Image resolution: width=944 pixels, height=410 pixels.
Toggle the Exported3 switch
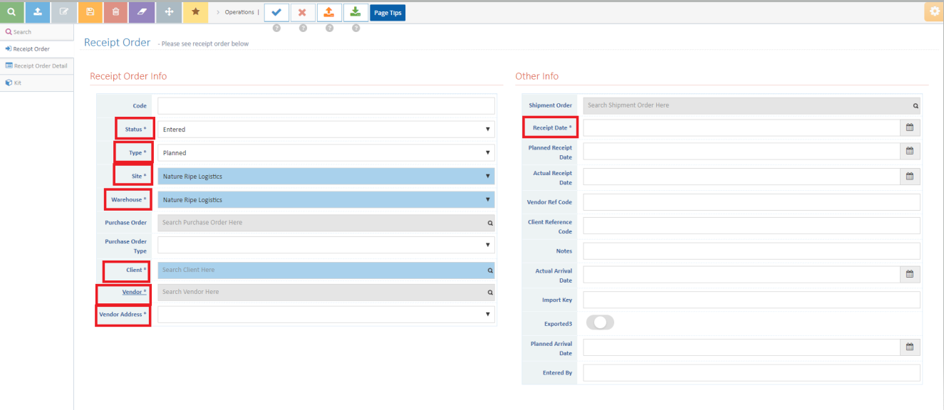click(600, 322)
